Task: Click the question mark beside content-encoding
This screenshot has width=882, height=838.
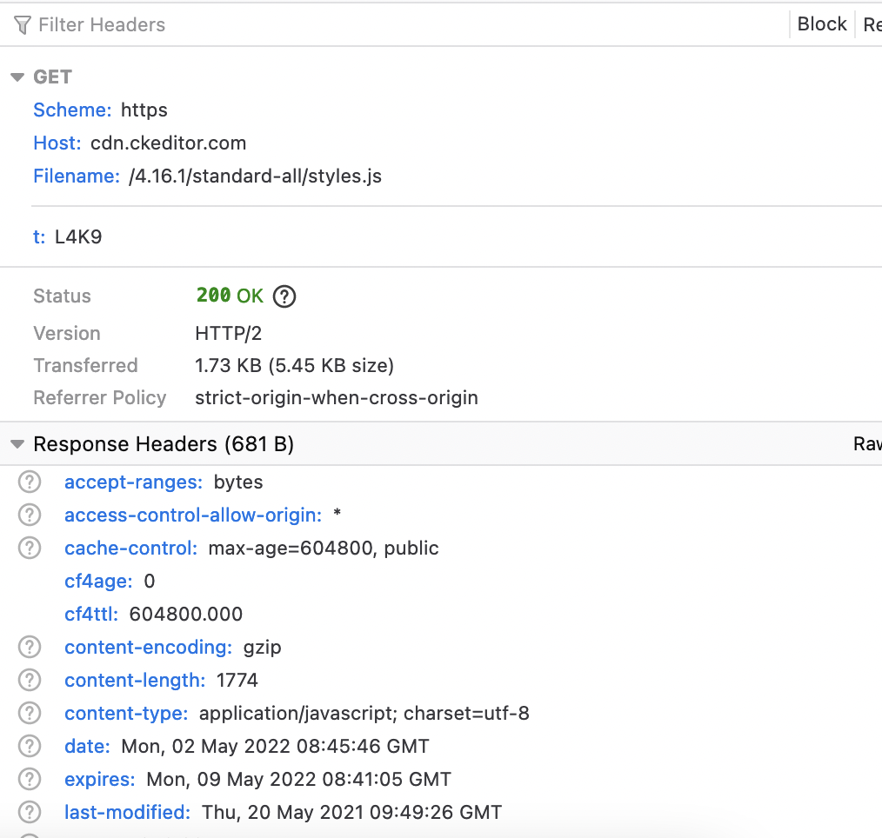Action: [29, 647]
